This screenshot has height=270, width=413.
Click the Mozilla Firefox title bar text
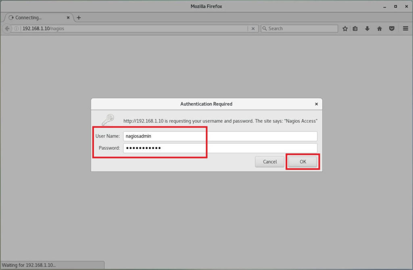[x=206, y=6]
